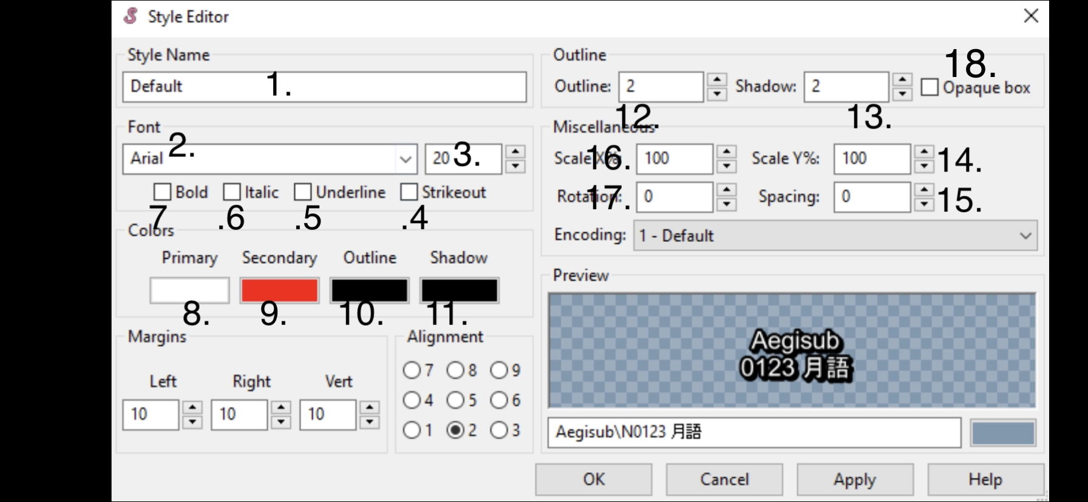Enable the Bold checkbox

162,192
